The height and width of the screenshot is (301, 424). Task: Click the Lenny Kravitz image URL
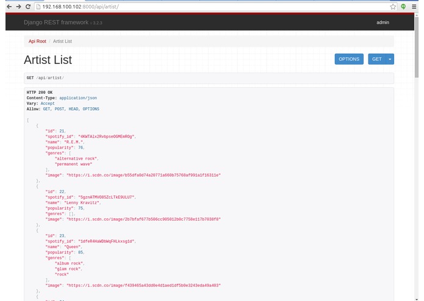coord(143,219)
